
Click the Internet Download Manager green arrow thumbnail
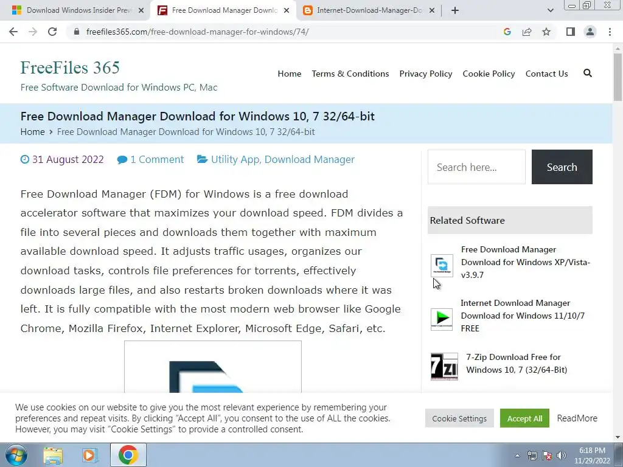442,319
